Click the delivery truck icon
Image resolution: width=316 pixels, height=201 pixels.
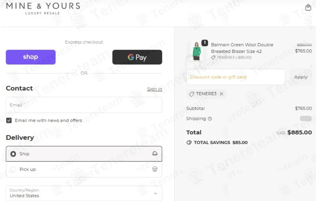click(155, 154)
